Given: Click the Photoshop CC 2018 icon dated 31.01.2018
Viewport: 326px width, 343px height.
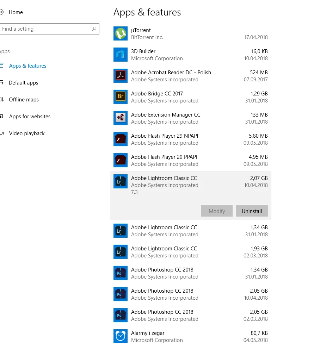Looking at the screenshot, I should 121,273.
